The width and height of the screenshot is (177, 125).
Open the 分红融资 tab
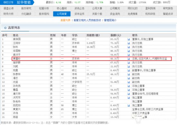tap(26, 14)
